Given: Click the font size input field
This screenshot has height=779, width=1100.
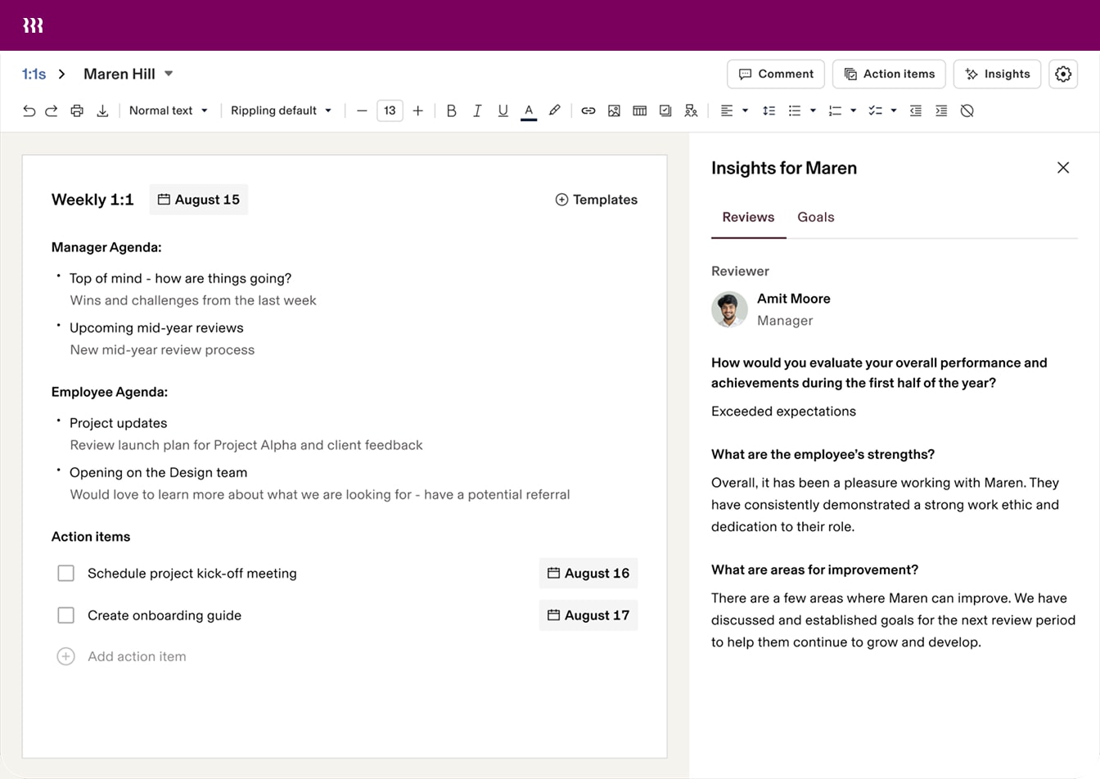Looking at the screenshot, I should 390,110.
